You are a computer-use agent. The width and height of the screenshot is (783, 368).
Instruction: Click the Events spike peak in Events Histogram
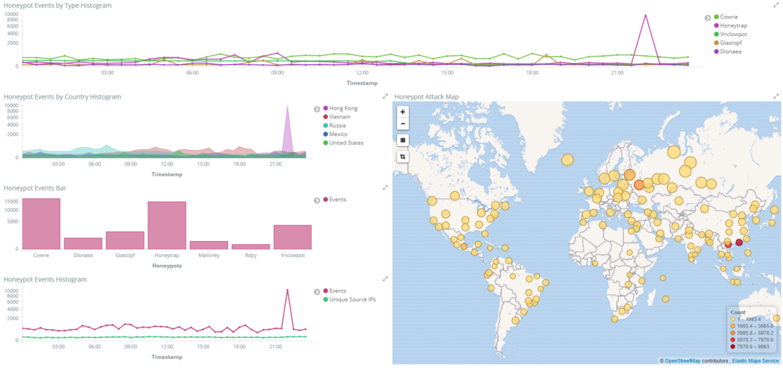coord(288,290)
